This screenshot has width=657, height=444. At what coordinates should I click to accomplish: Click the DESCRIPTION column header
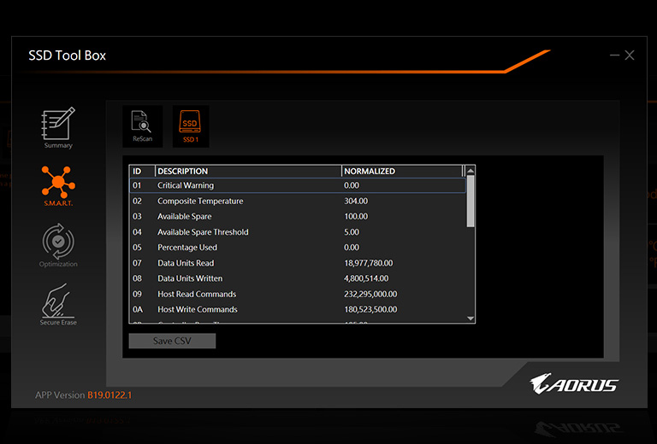(247, 171)
